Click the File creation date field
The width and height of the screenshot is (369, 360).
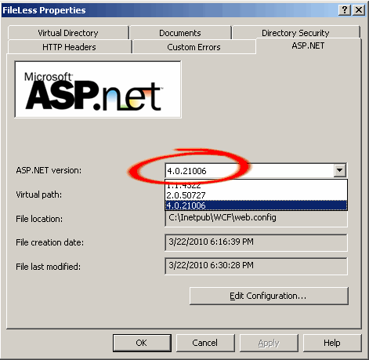pyautogui.click(x=256, y=242)
